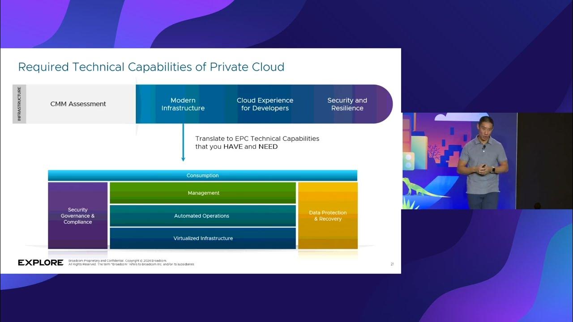Image resolution: width=573 pixels, height=322 pixels.
Task: Click the Automated Operations block
Action: pyautogui.click(x=201, y=216)
